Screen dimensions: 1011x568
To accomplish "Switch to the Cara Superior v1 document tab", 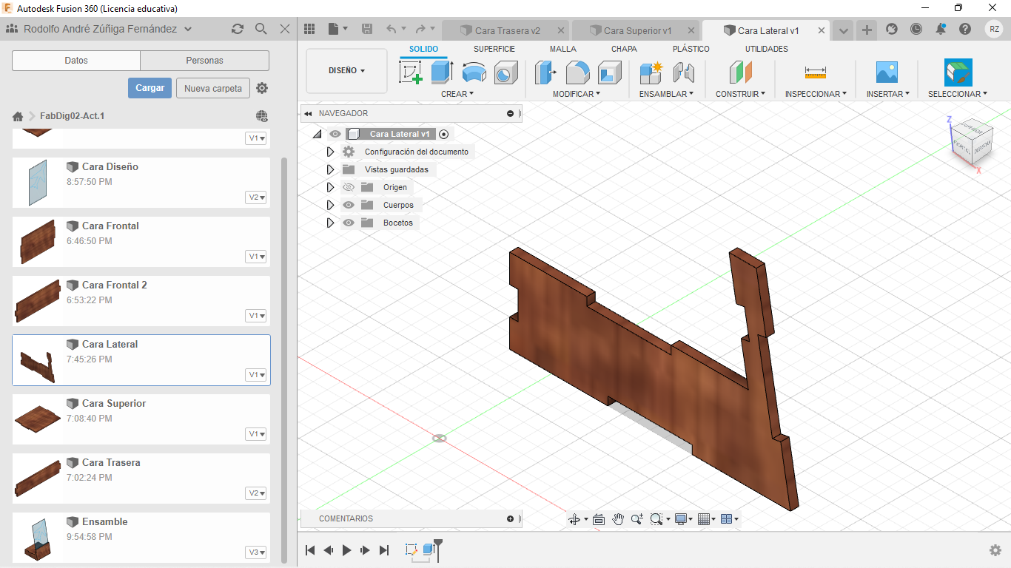I will 637,30.
